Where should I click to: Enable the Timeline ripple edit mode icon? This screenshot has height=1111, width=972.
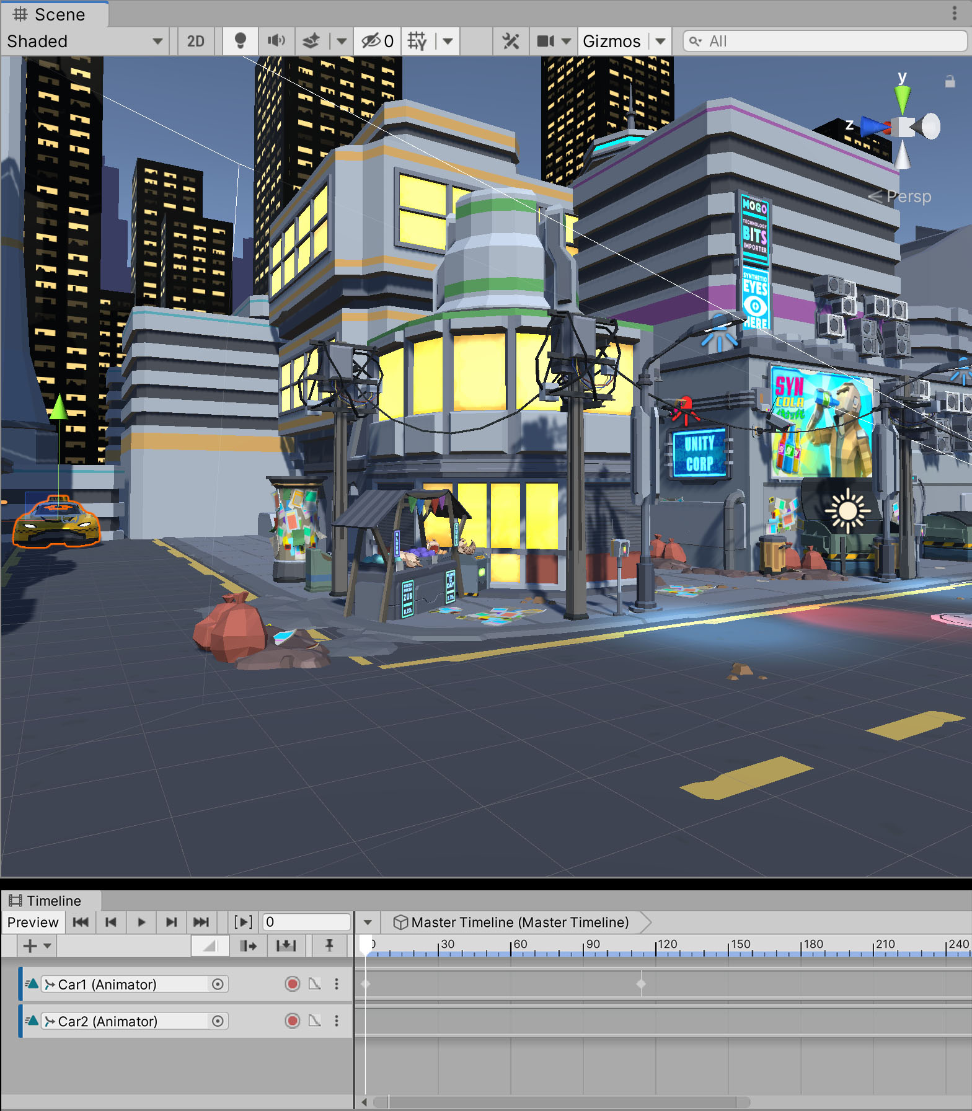(249, 945)
